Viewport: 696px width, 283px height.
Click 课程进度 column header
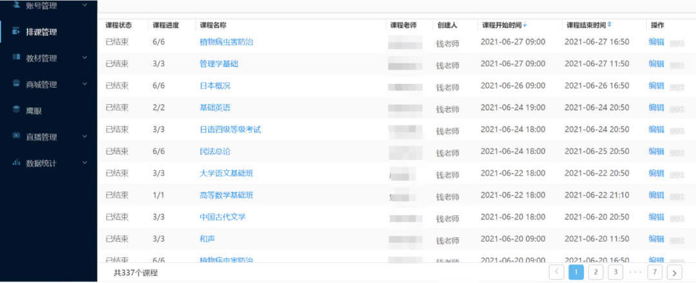click(x=166, y=25)
